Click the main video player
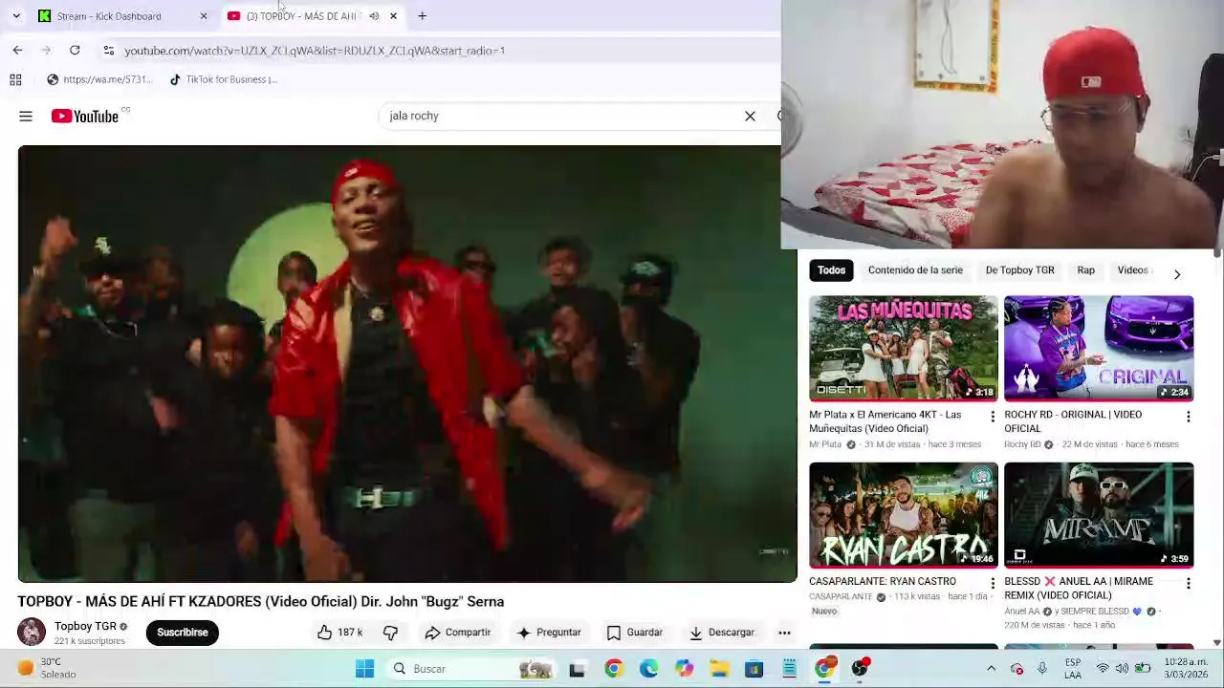The image size is (1224, 688). [x=407, y=364]
